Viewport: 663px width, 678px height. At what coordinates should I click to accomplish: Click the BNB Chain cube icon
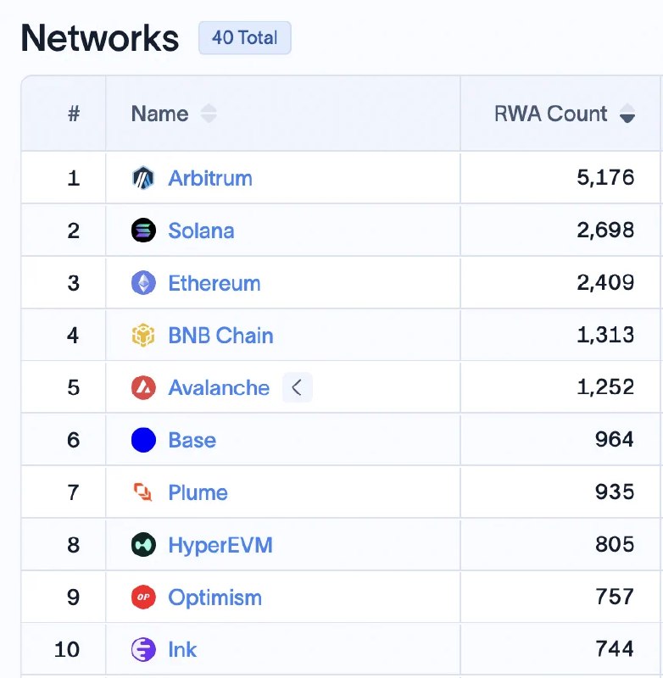[143, 335]
